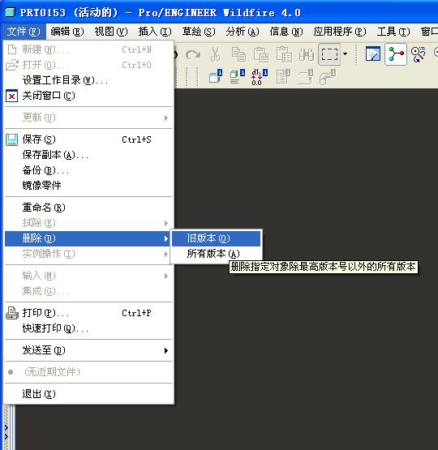Click the orient mode magnifier icon
Image resolution: width=438 pixels, height=450 pixels.
pyautogui.click(x=419, y=54)
